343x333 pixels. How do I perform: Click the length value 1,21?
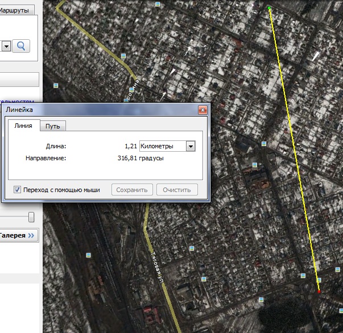tap(131, 146)
